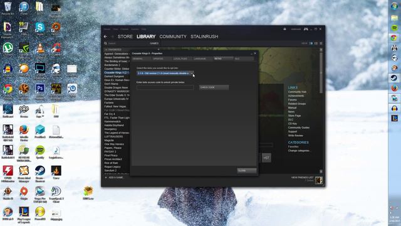
Task: Open the Community Guides link
Action: click(299, 127)
